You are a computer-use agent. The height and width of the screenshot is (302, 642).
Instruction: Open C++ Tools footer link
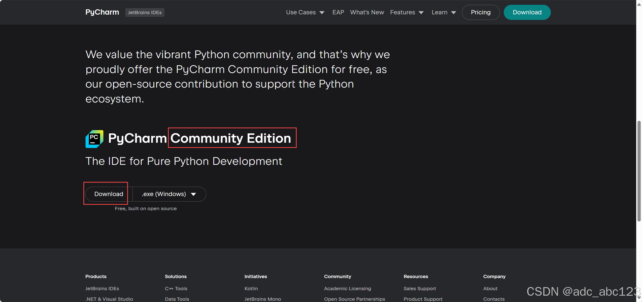coord(176,288)
